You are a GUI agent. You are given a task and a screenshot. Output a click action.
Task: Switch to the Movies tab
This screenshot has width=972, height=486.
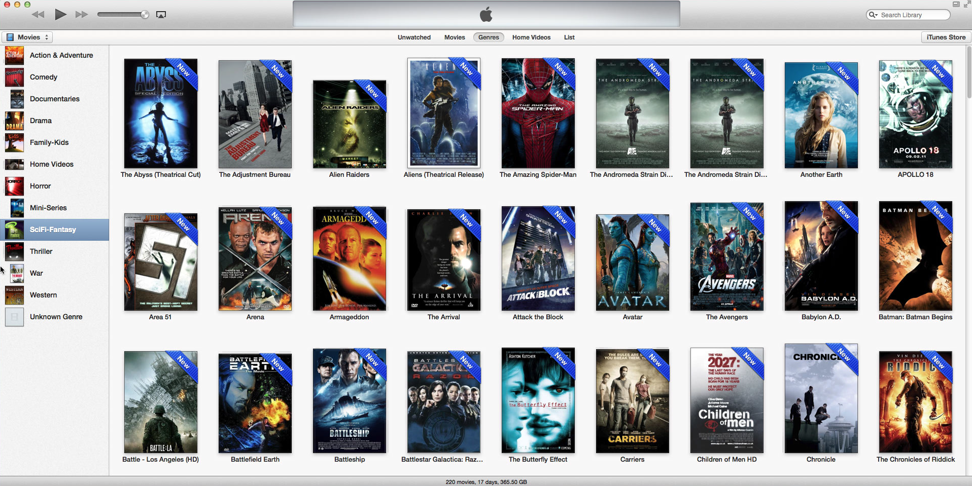tap(455, 37)
